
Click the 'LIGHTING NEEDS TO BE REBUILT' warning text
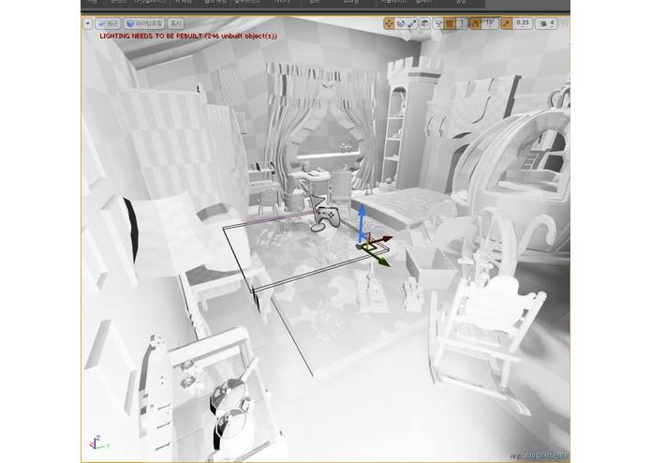(188, 37)
